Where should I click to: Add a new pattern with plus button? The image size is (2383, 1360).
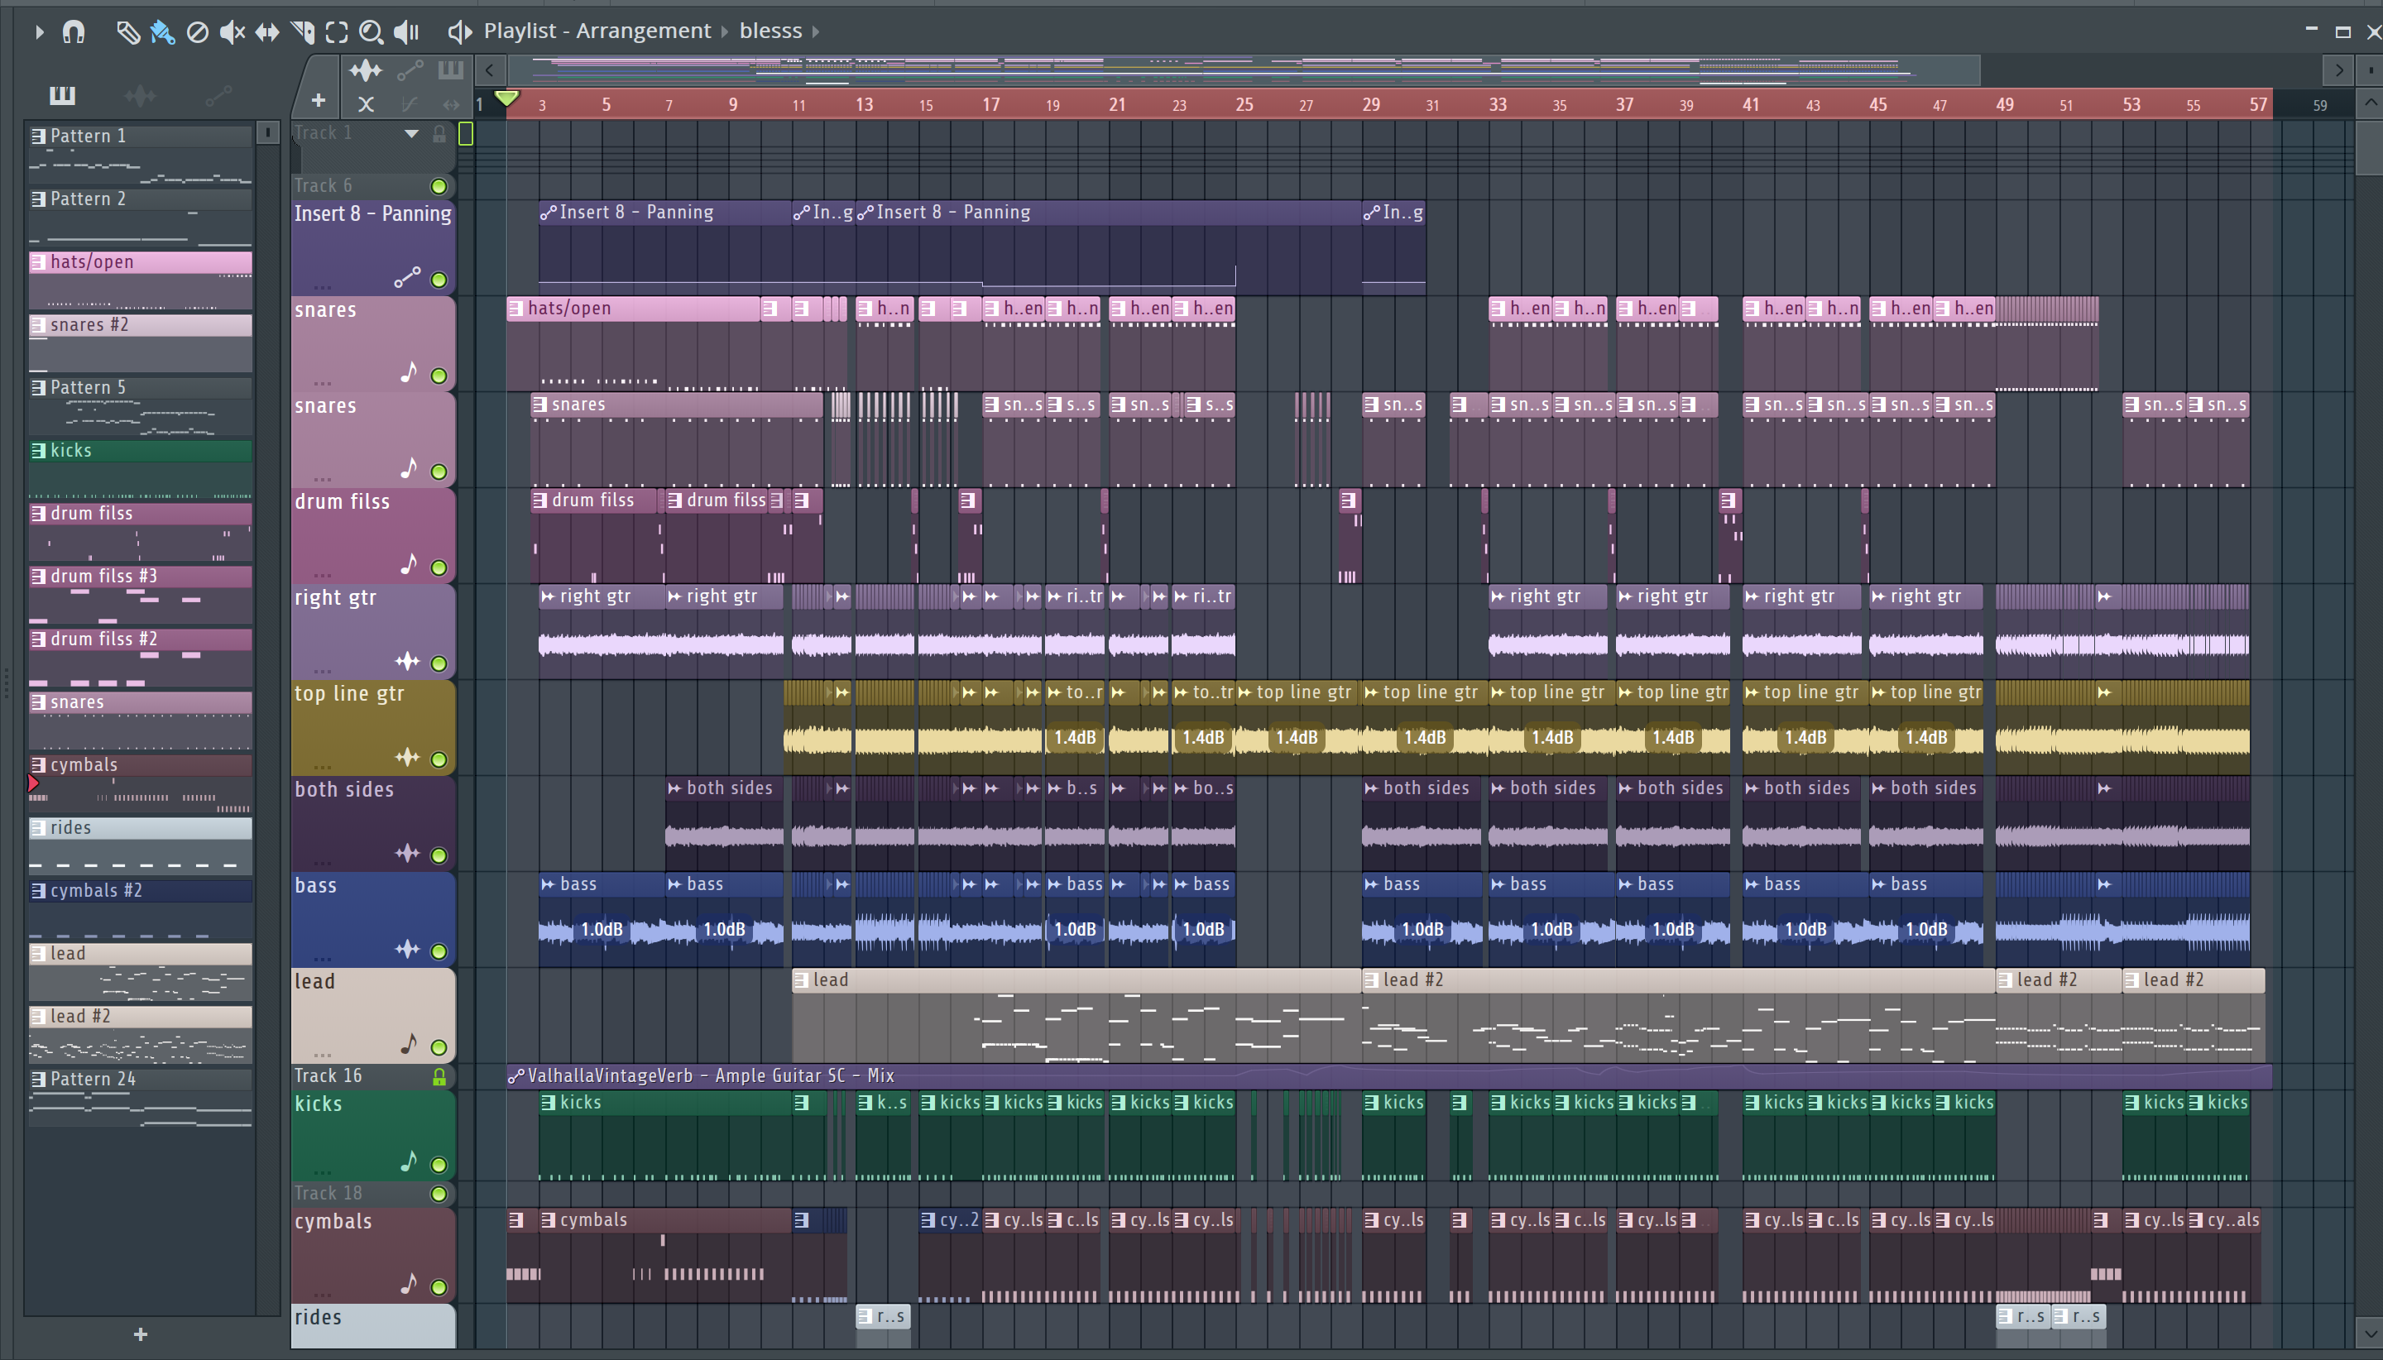(x=140, y=1334)
